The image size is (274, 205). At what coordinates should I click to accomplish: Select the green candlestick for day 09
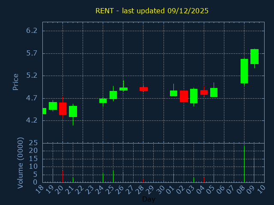tap(254, 56)
